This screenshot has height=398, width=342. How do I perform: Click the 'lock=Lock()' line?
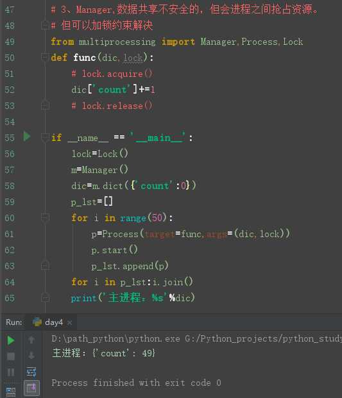99,154
